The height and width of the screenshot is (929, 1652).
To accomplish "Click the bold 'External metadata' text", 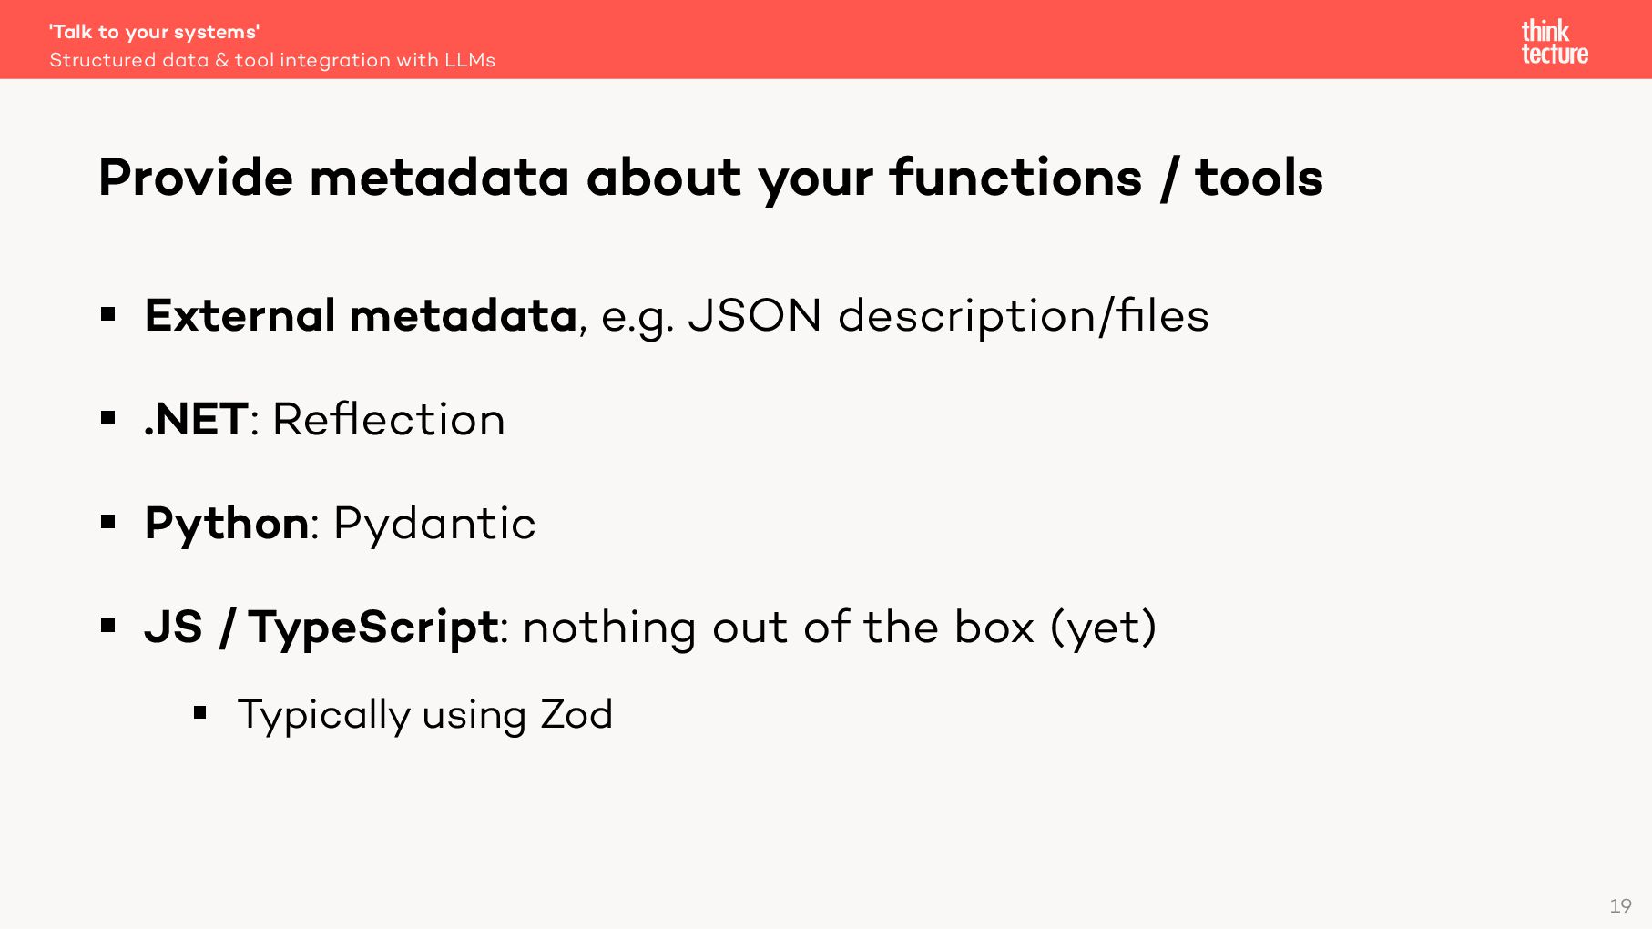I will pyautogui.click(x=361, y=316).
